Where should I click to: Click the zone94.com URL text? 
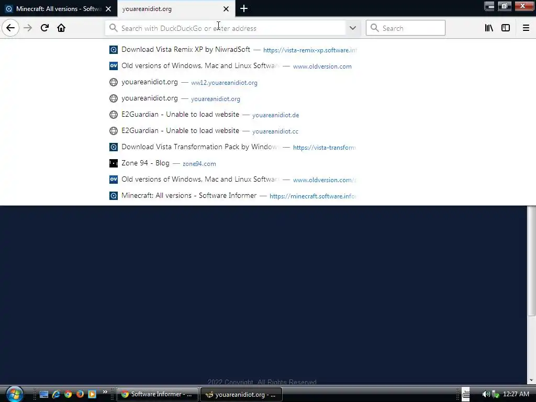click(x=199, y=164)
